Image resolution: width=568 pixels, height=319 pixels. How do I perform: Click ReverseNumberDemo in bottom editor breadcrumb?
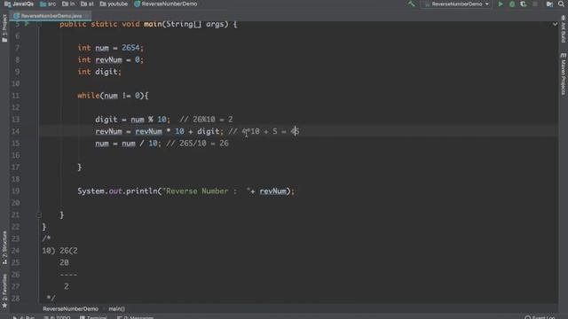(70, 309)
